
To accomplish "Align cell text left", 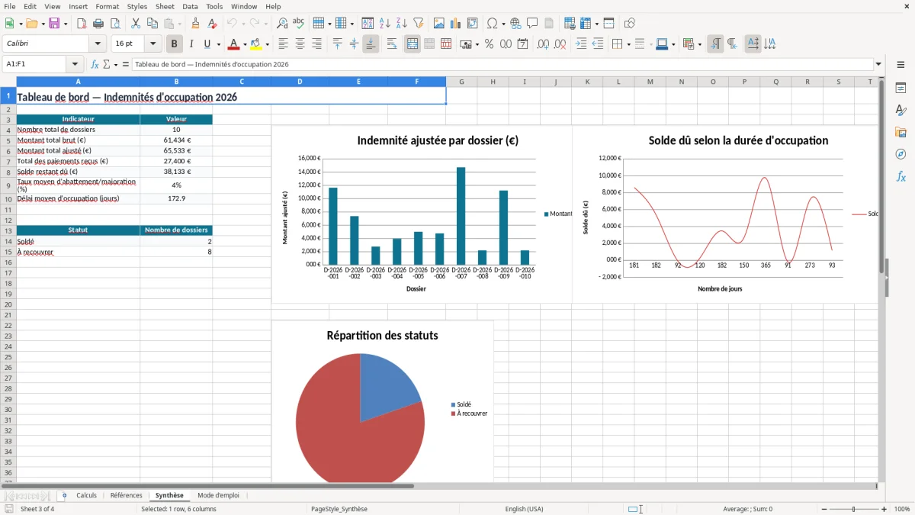I will 284,44.
